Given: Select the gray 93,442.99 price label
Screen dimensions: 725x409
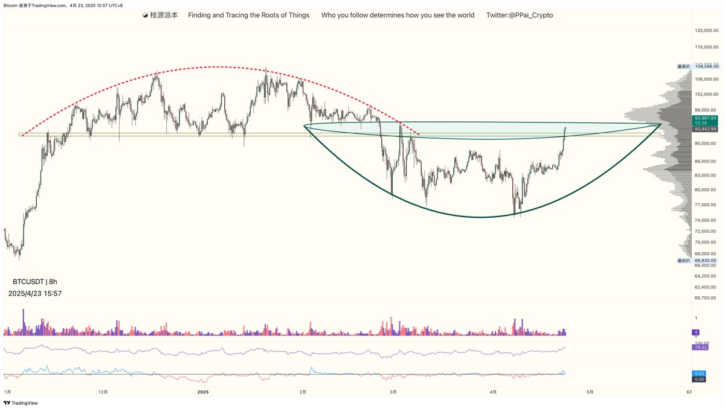Looking at the screenshot, I should tap(706, 129).
